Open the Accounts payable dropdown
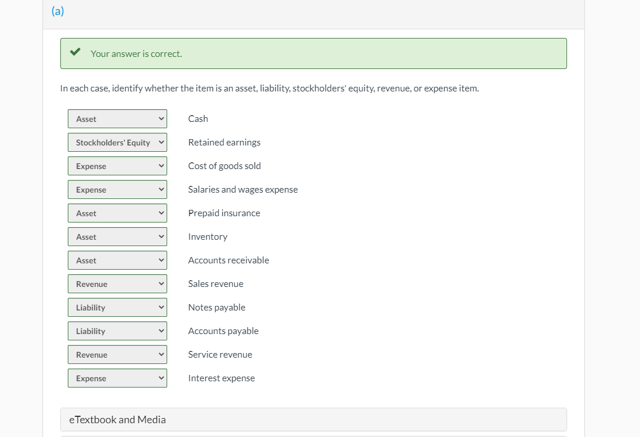The height and width of the screenshot is (437, 640). pyautogui.click(x=117, y=331)
